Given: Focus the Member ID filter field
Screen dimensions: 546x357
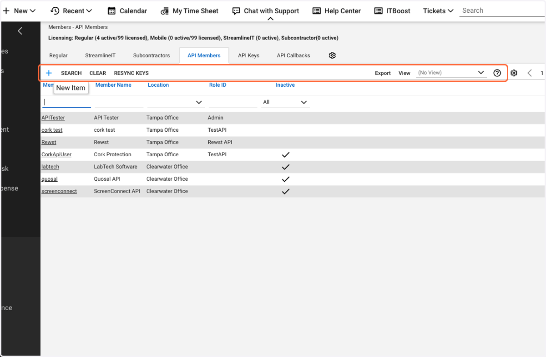Looking at the screenshot, I should click(x=67, y=102).
